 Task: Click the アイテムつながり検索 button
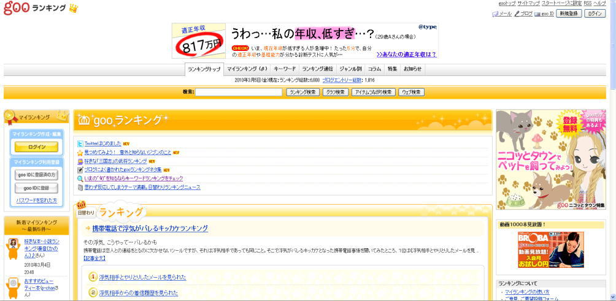(x=373, y=93)
